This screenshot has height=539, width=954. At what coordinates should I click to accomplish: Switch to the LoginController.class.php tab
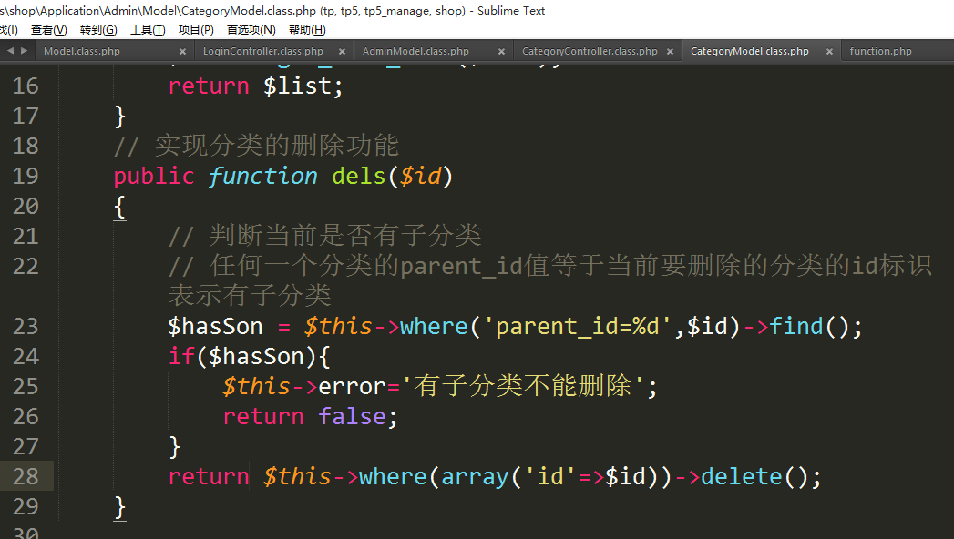tap(262, 52)
